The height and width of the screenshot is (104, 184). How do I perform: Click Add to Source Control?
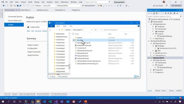tap(166, 98)
